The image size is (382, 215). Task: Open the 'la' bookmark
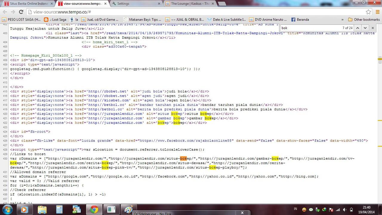point(74,19)
